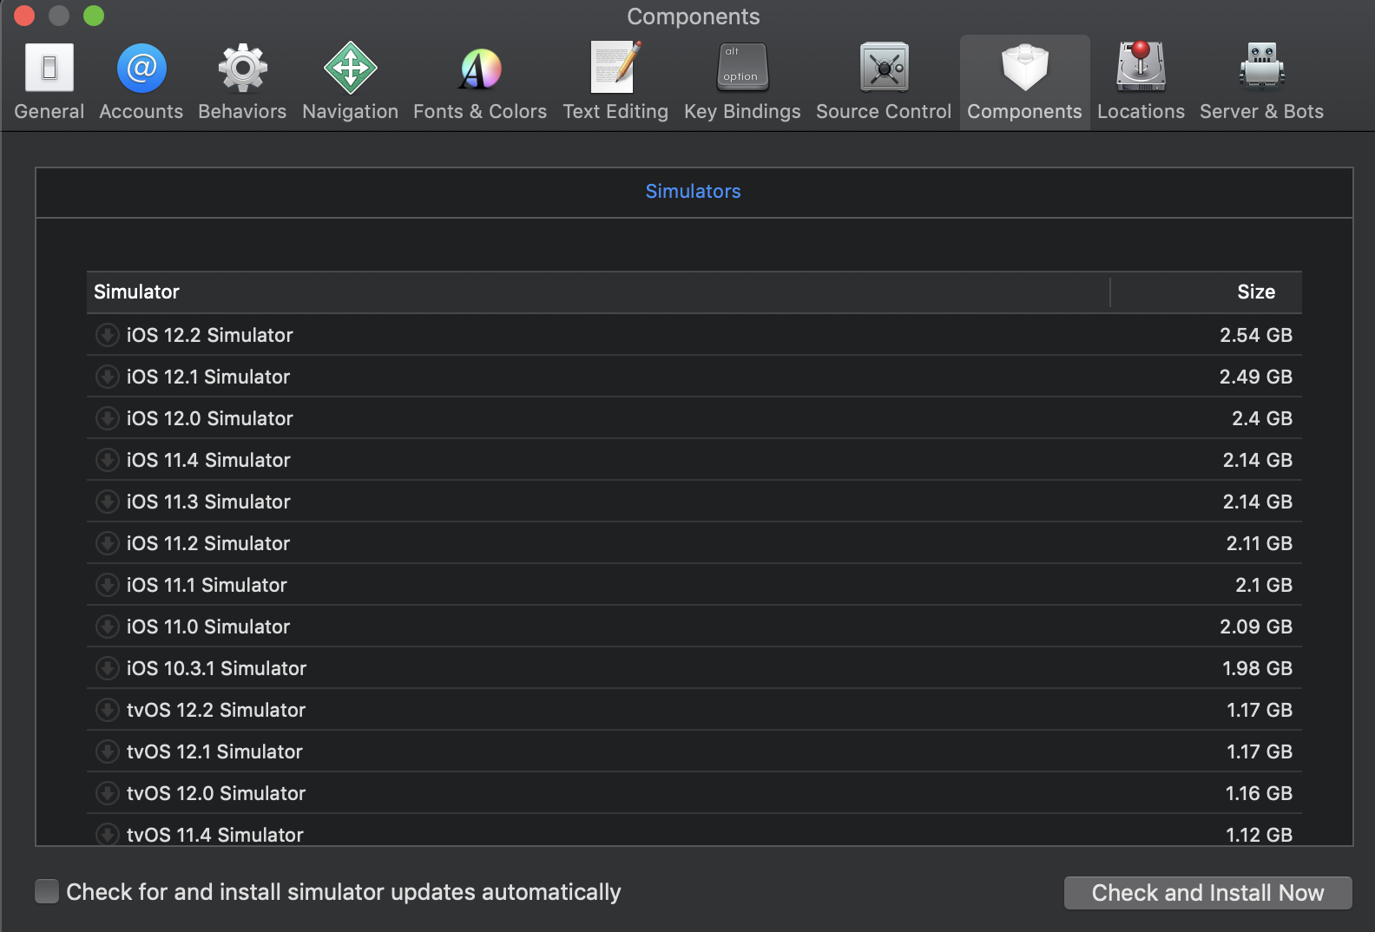Download the iOS 11.3 Simulator
1375x932 pixels.
point(107,502)
